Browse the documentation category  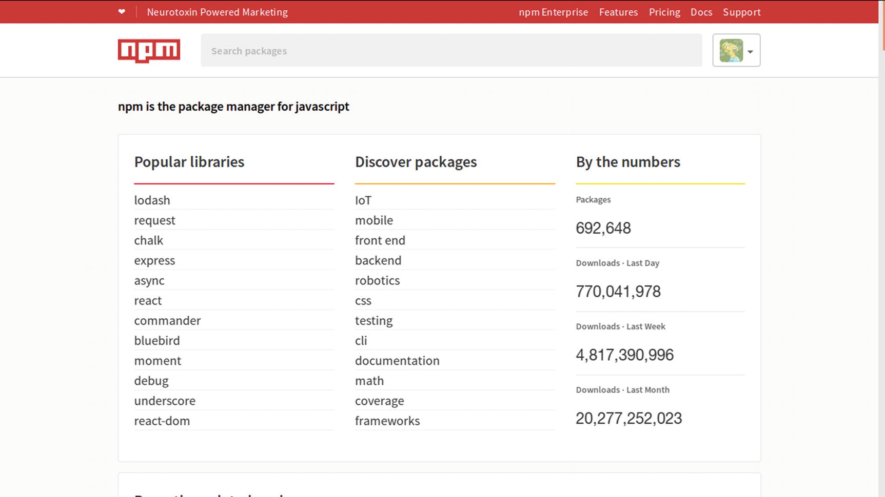click(x=397, y=361)
